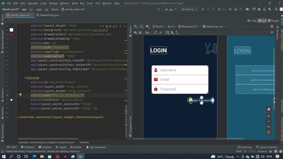The width and height of the screenshot is (283, 159).
Task: Run the app with the green play icon
Action: tap(203, 9)
